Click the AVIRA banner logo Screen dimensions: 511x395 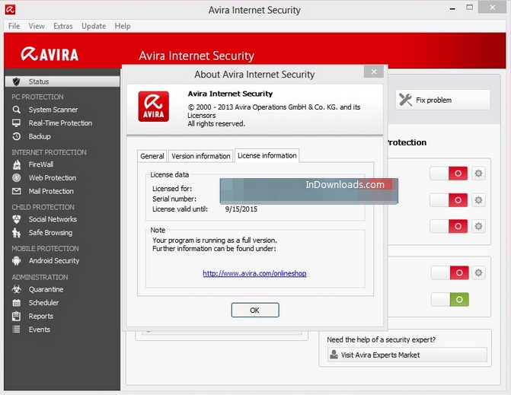coord(50,54)
